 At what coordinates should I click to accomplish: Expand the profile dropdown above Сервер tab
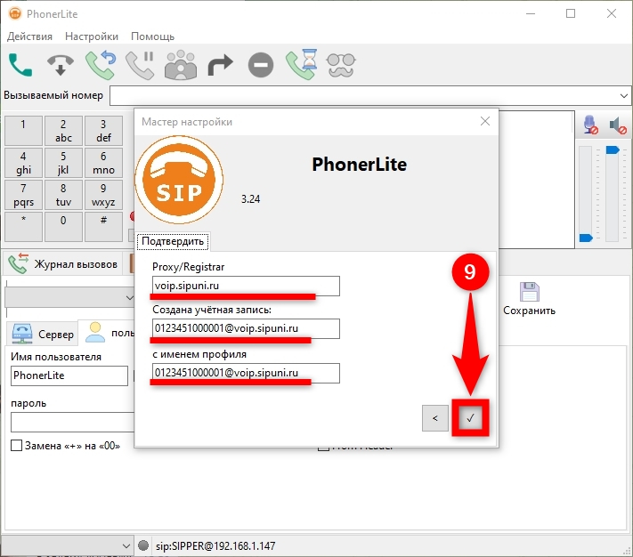tap(129, 298)
